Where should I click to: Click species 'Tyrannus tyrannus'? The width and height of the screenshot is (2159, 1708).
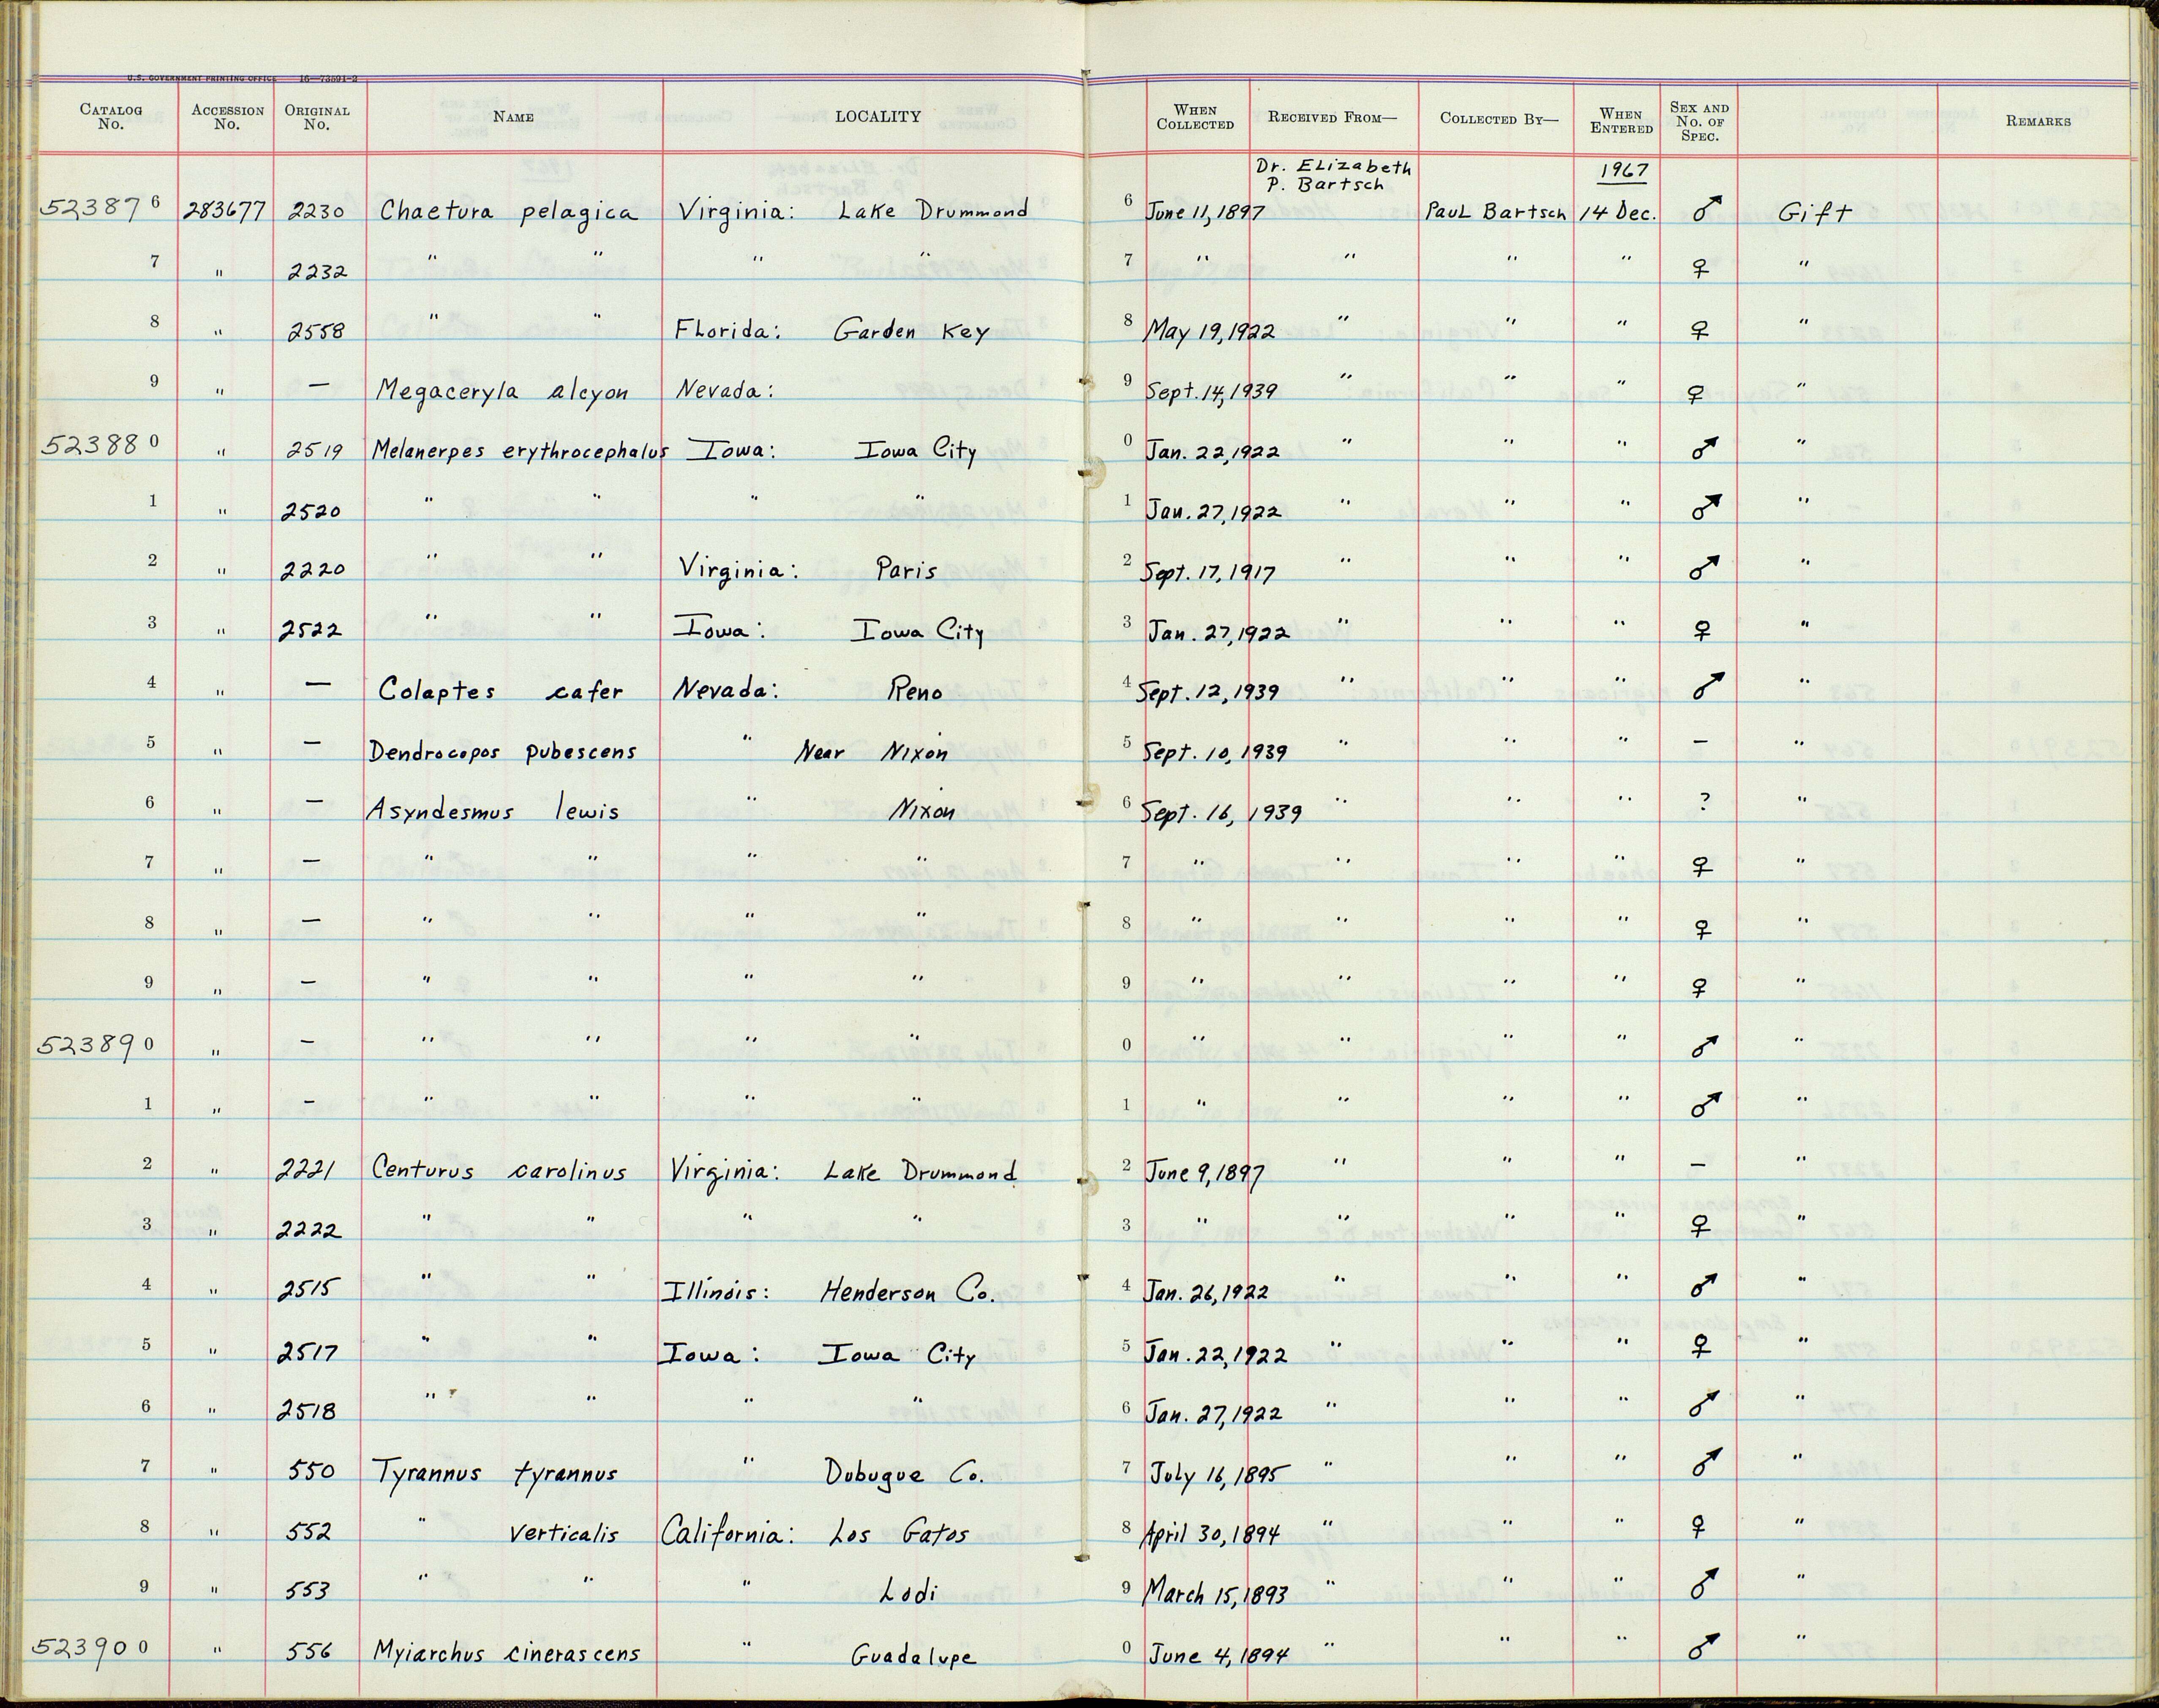pyautogui.click(x=495, y=1473)
